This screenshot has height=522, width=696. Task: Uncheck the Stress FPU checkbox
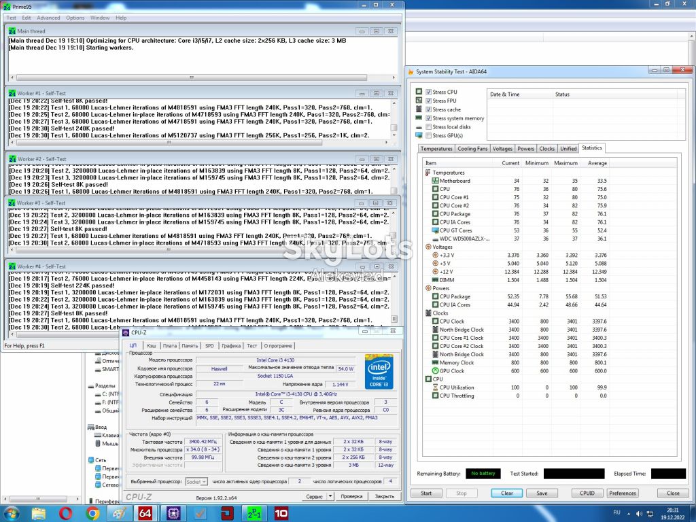pyautogui.click(x=428, y=101)
